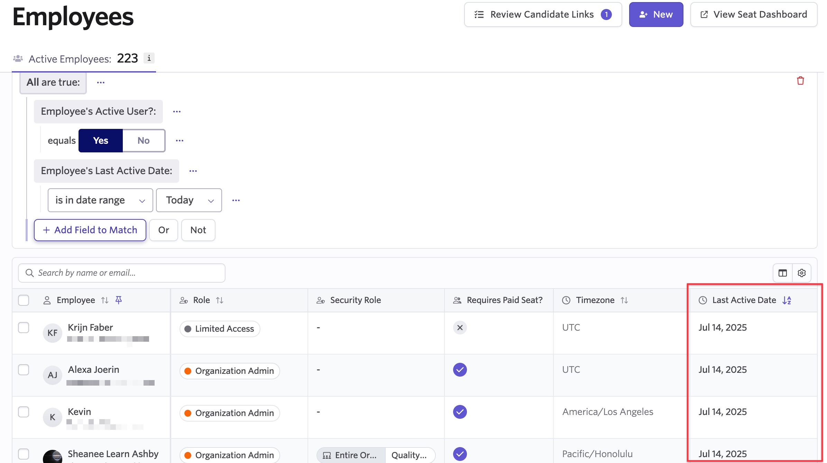The height and width of the screenshot is (463, 827).
Task: Click the Quality... security role chip
Action: (410, 455)
